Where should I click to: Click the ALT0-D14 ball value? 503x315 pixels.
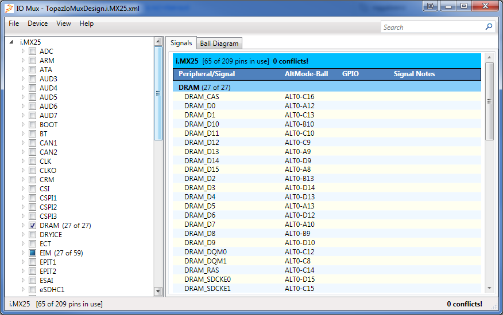coord(300,188)
